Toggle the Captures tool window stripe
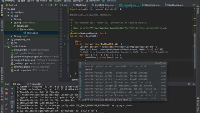Viewport: 200px width, 113px height. (x=2, y=25)
